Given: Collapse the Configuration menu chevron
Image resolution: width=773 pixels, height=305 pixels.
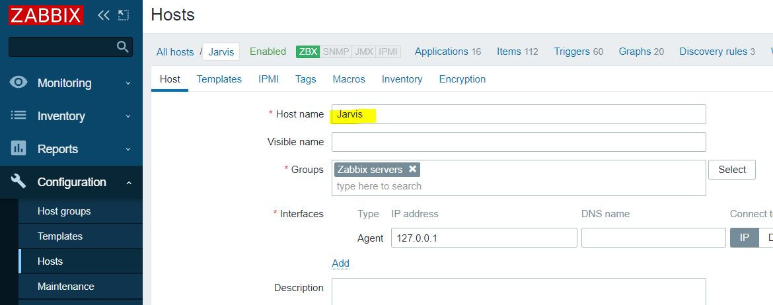Looking at the screenshot, I should coord(128,182).
